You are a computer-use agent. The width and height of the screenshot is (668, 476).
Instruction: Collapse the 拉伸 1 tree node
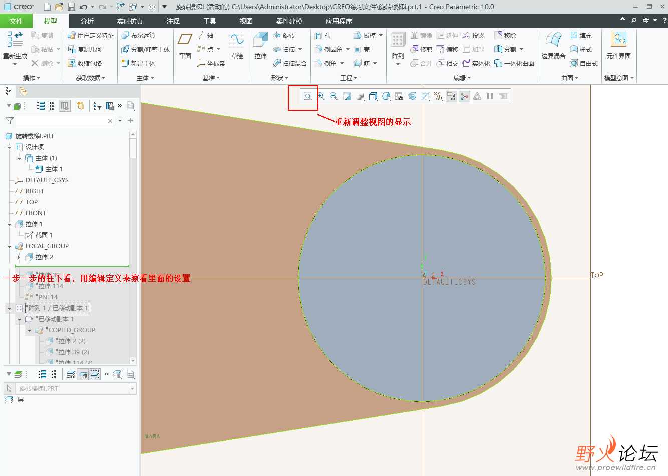[10, 224]
